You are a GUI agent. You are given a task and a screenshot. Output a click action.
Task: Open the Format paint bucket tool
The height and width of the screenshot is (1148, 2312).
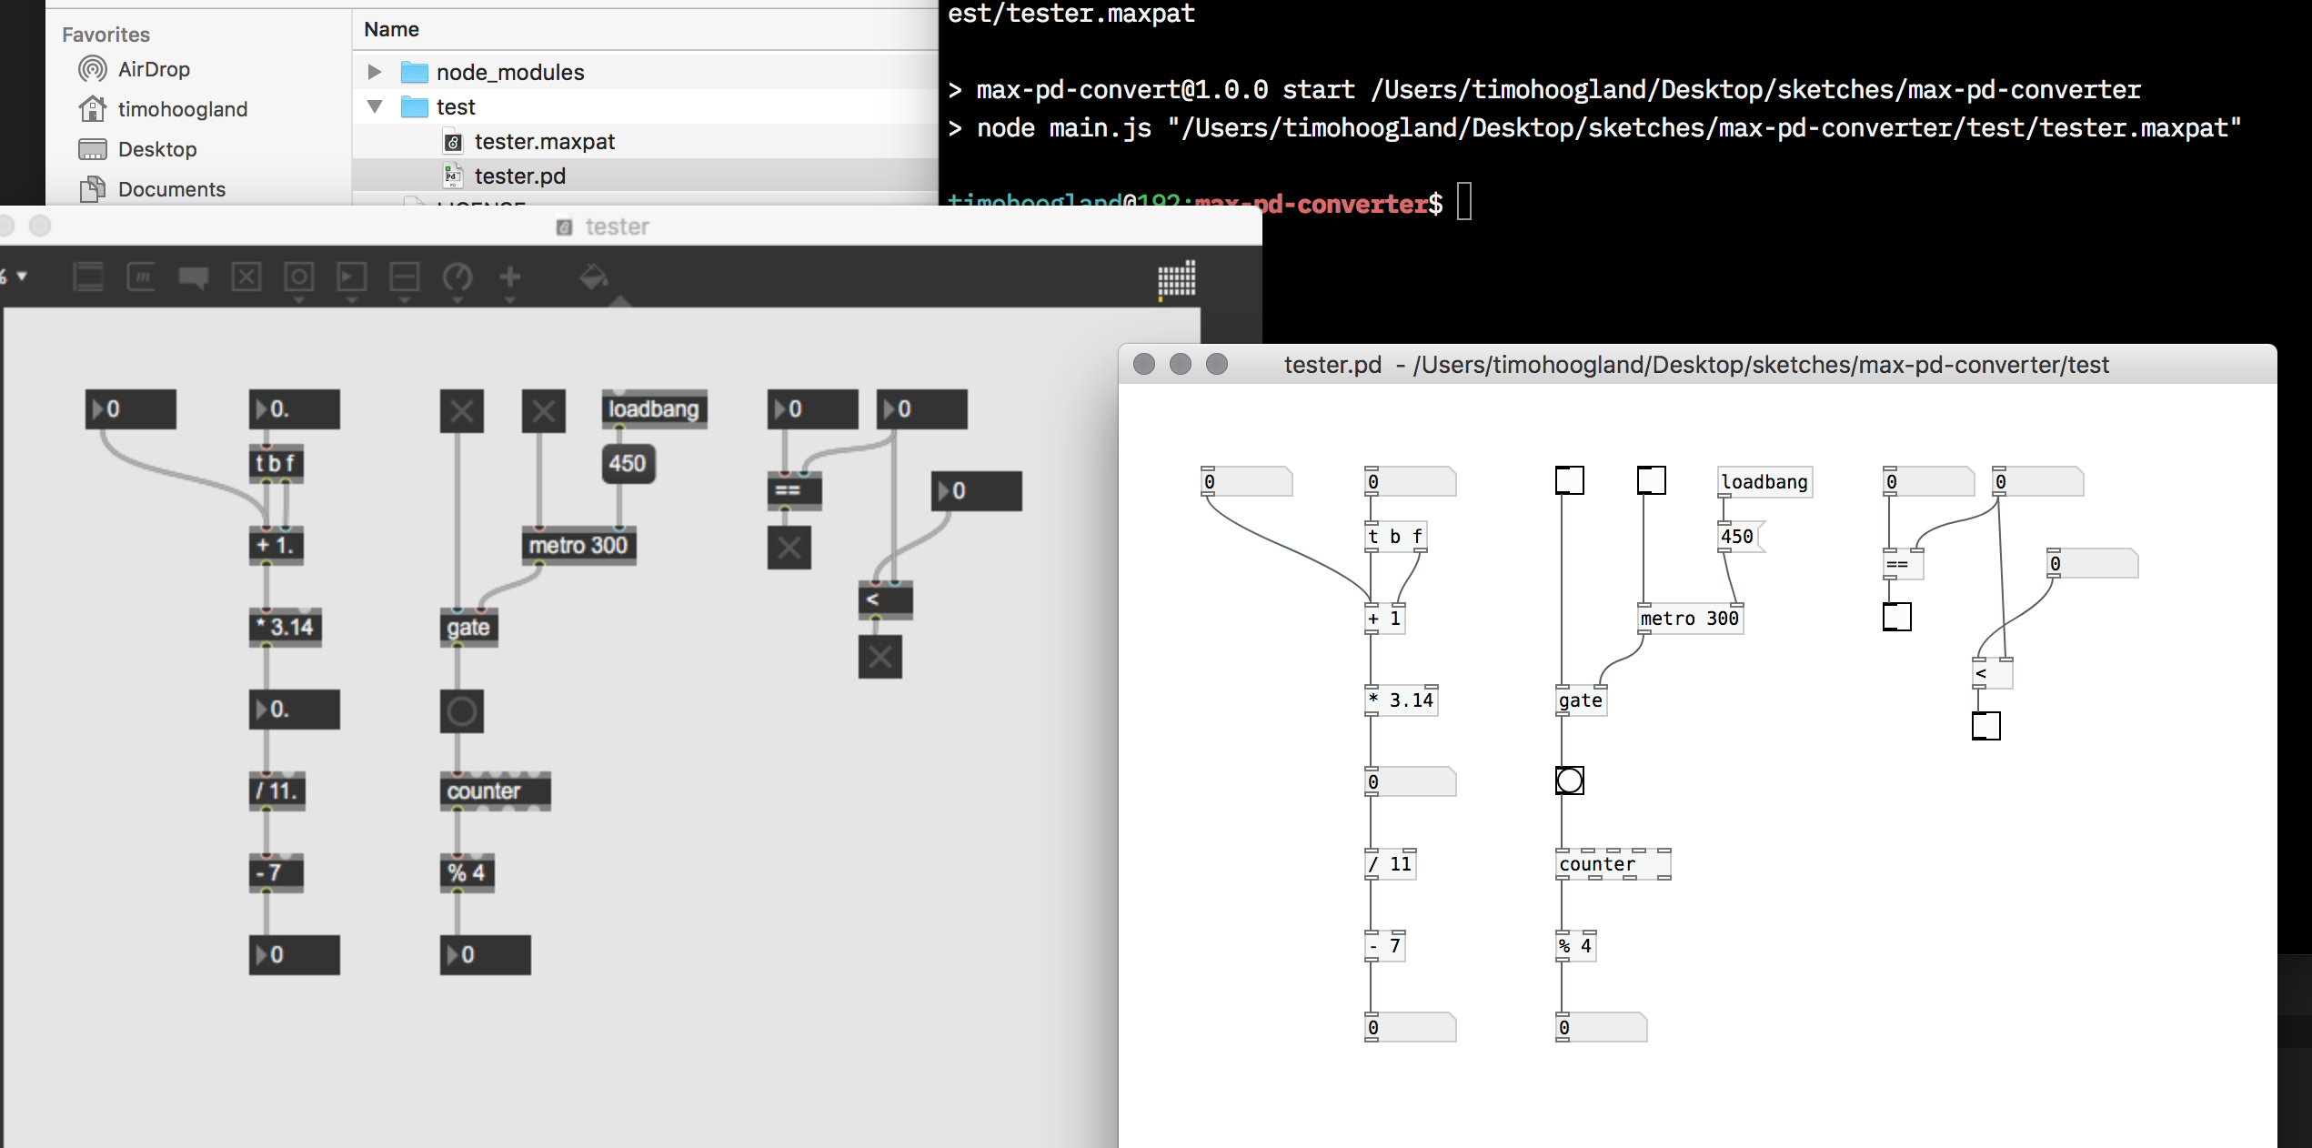(x=594, y=277)
